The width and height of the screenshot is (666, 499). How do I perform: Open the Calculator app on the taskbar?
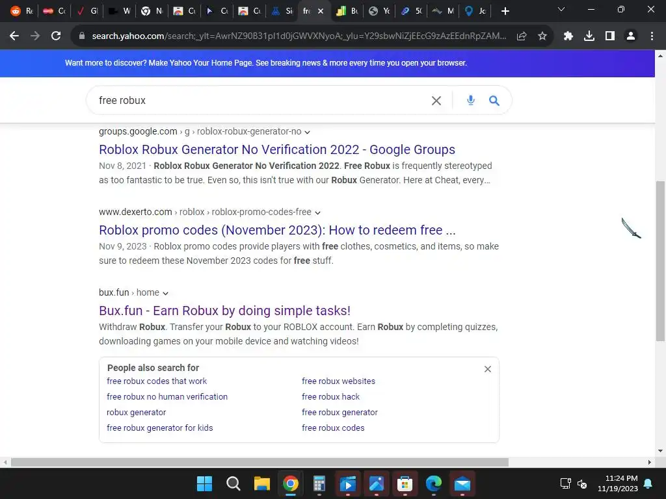[319, 483]
